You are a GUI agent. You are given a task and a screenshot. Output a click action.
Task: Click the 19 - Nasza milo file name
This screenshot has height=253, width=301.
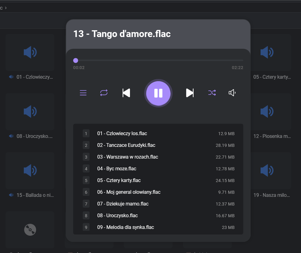(x=272, y=195)
